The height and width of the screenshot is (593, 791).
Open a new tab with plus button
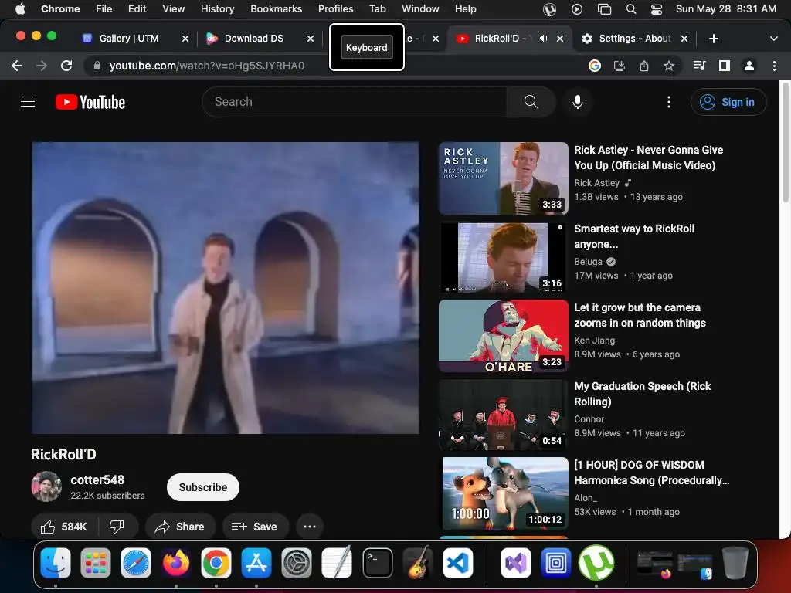click(x=713, y=39)
